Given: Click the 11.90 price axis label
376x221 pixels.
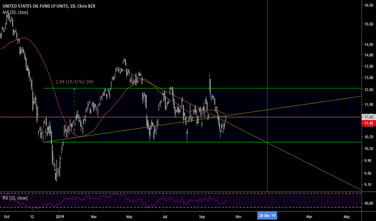Looking at the screenshot, I should (369, 104).
